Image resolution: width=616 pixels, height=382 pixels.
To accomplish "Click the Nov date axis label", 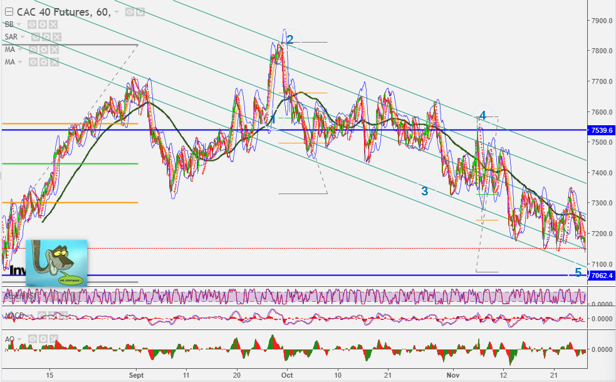I will click(x=453, y=375).
